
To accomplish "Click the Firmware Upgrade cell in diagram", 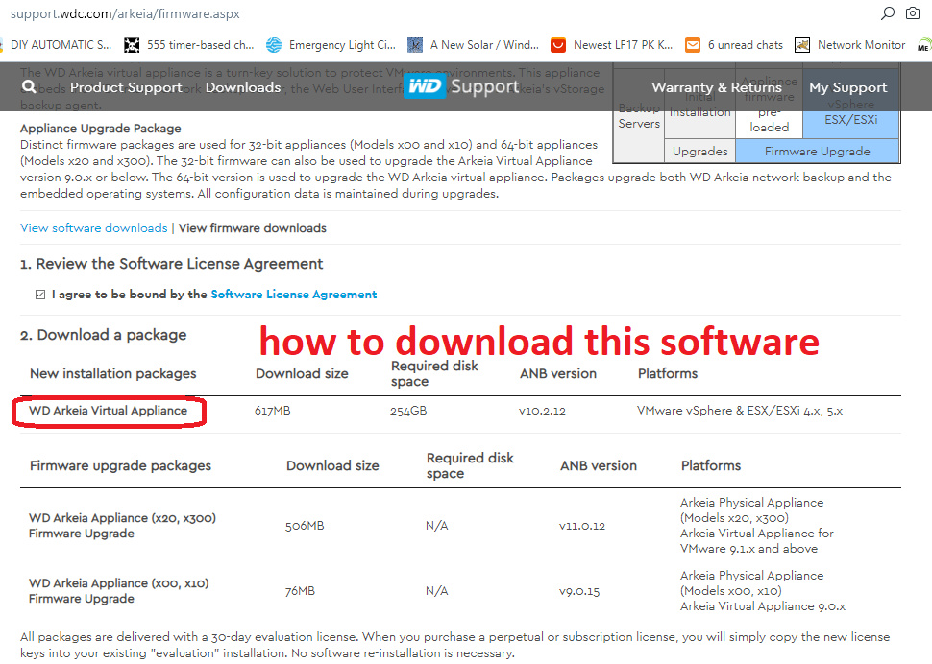I will point(818,152).
